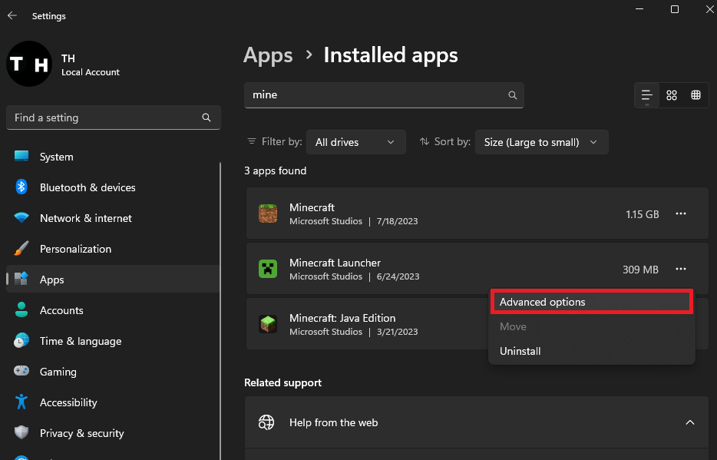Click the Gaming controller icon

(x=21, y=371)
